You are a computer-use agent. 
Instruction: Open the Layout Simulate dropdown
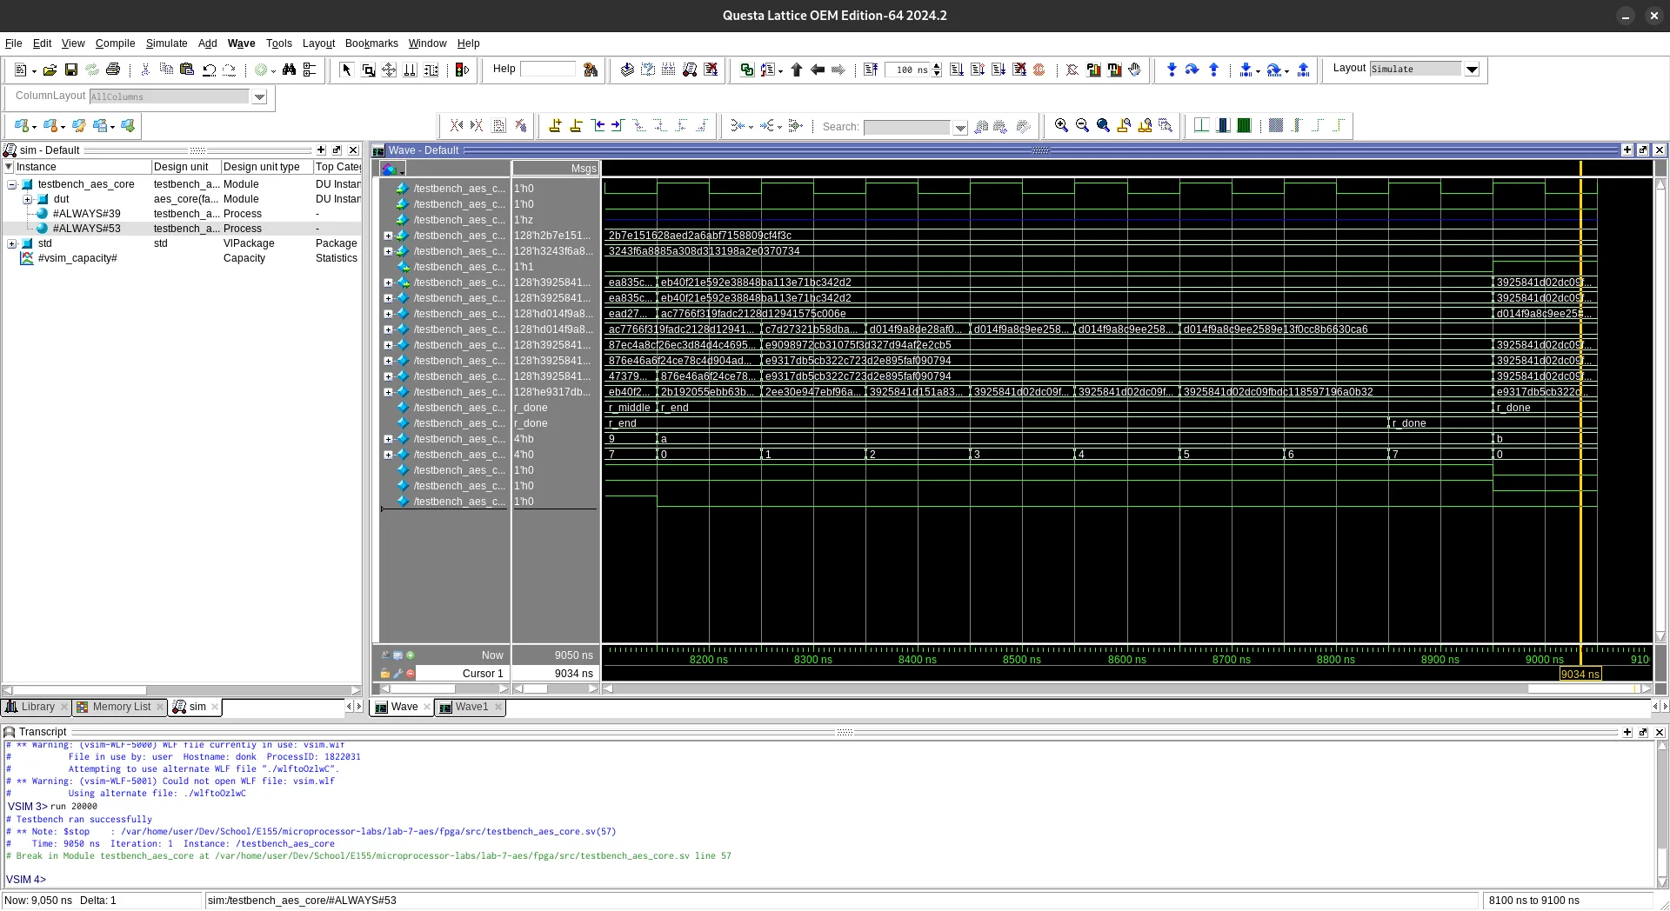point(1472,70)
